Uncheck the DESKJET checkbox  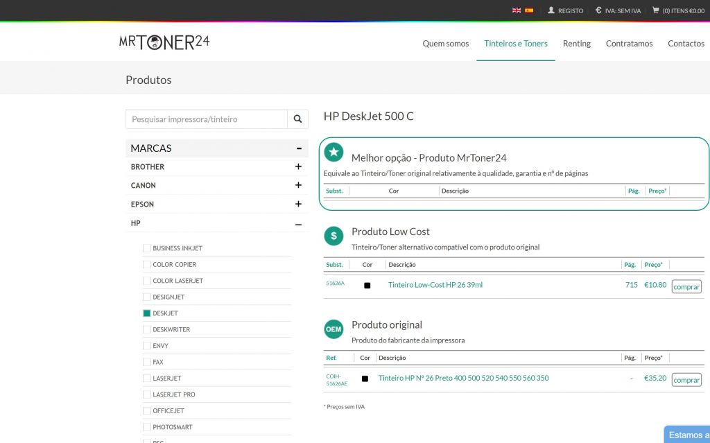[147, 313]
